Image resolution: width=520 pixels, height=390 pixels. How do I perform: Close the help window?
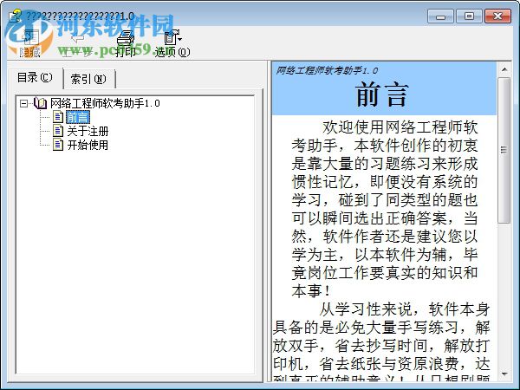[x=497, y=16]
